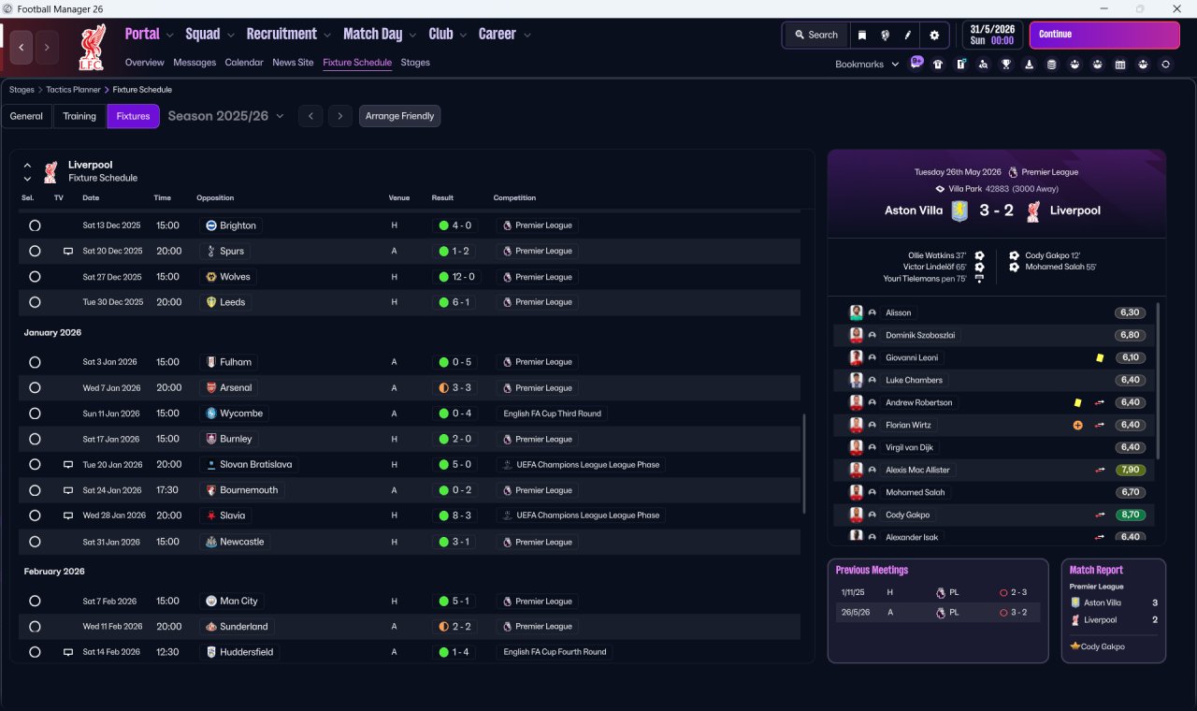1197x711 pixels.
Task: Switch to the General tab
Action: click(x=26, y=116)
